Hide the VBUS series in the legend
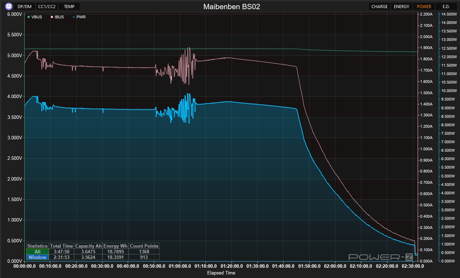Image resolution: width=460 pixels, height=278 pixels. 35,17
